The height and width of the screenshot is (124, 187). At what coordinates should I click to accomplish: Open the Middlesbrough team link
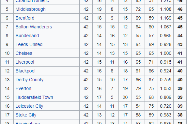click(31, 9)
